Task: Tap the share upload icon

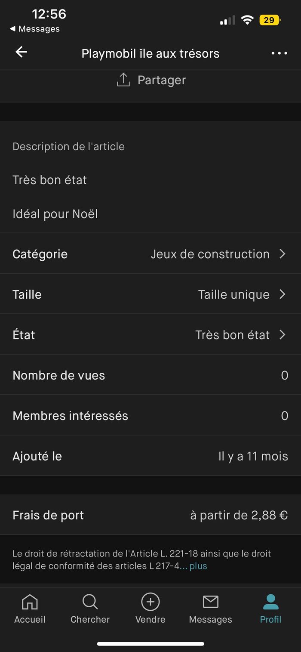Action: tap(123, 80)
